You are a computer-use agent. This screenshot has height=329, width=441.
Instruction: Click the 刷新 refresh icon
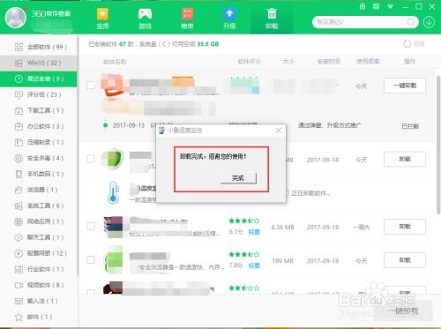point(407,44)
